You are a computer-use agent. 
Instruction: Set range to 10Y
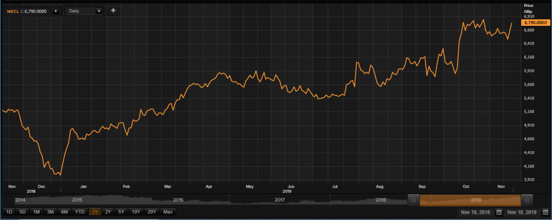(x=136, y=212)
